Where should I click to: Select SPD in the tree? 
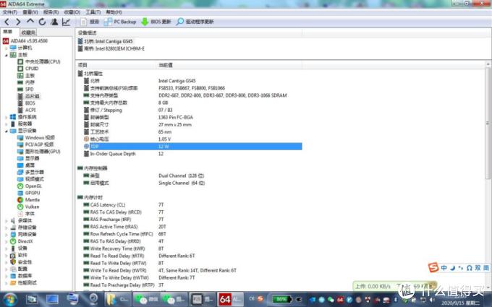pyautogui.click(x=25, y=90)
